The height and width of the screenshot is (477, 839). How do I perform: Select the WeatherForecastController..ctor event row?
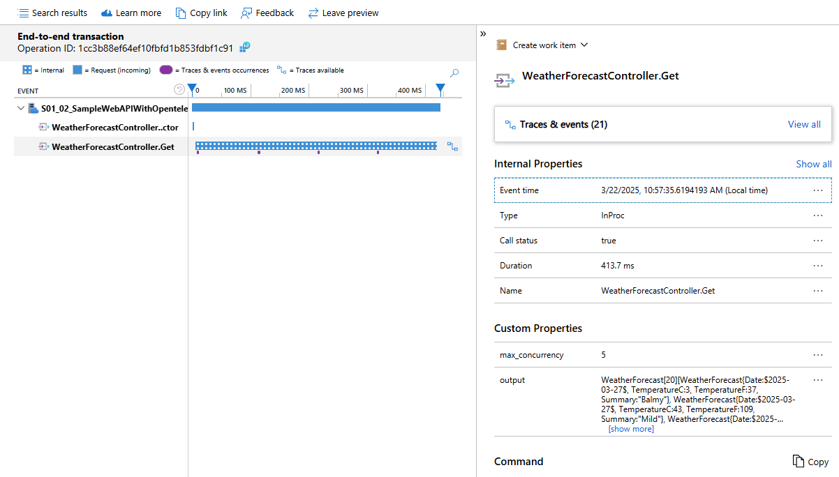point(114,127)
